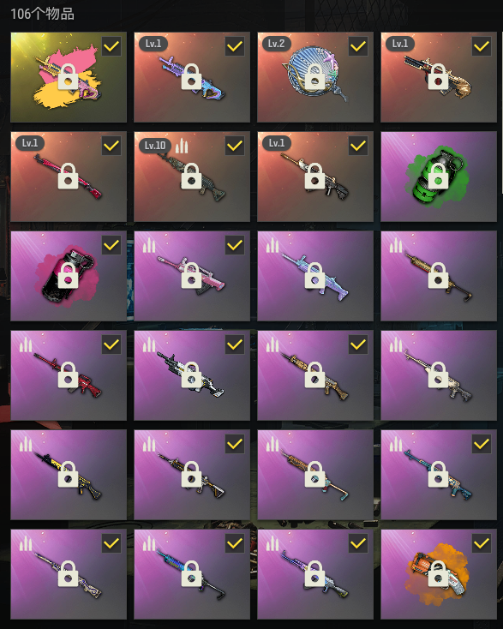Select the yellow and black rifle skin
The image size is (503, 629).
(x=69, y=475)
